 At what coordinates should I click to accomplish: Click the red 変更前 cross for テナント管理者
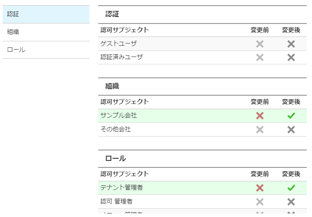click(260, 188)
